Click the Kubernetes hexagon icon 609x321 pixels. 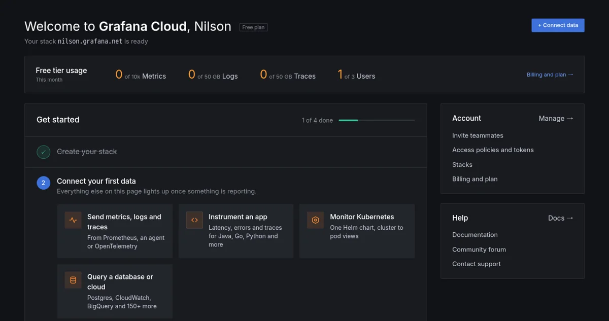pos(316,220)
